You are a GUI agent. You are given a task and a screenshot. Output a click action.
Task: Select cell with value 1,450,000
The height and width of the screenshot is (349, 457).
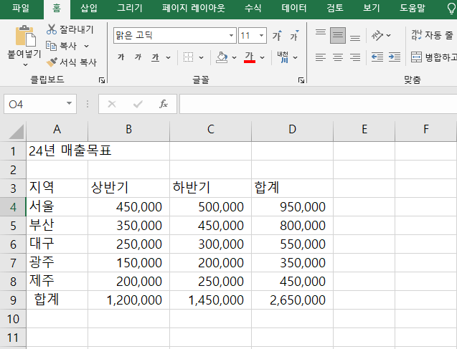(x=210, y=300)
